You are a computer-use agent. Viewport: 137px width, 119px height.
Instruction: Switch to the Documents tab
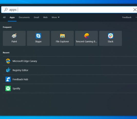tap(24, 17)
